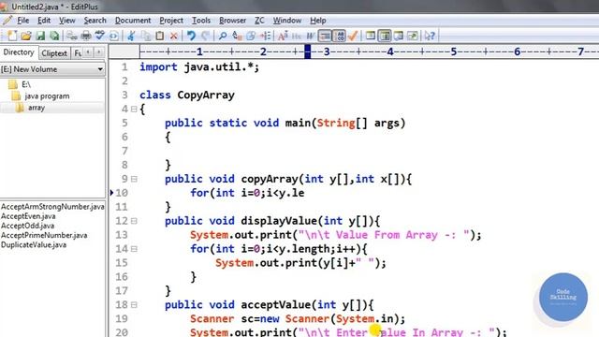Click the Open file folder icon
Viewport: 599px width, 337px height.
pyautogui.click(x=26, y=36)
